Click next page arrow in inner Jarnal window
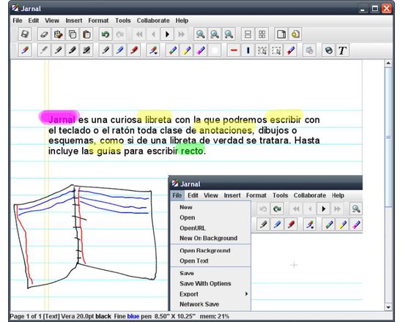The width and height of the screenshot is (403, 322). click(324, 209)
